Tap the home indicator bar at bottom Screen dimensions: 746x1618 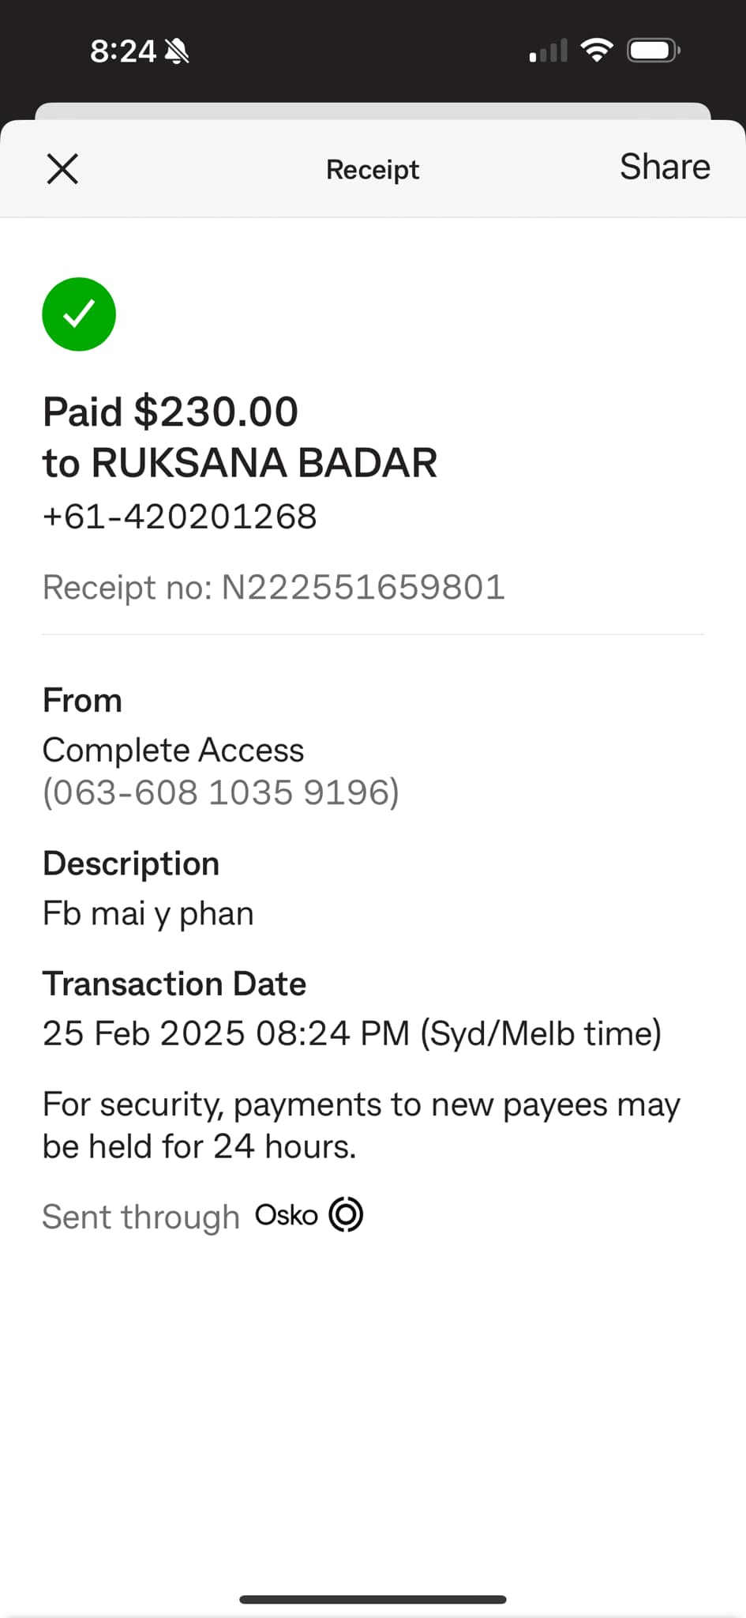(x=373, y=1600)
